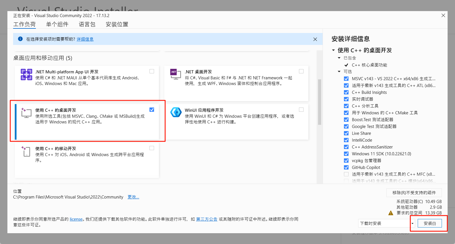The height and width of the screenshot is (244, 455).
Task: Uncheck C++ Build Insights component
Action: pyautogui.click(x=346, y=92)
